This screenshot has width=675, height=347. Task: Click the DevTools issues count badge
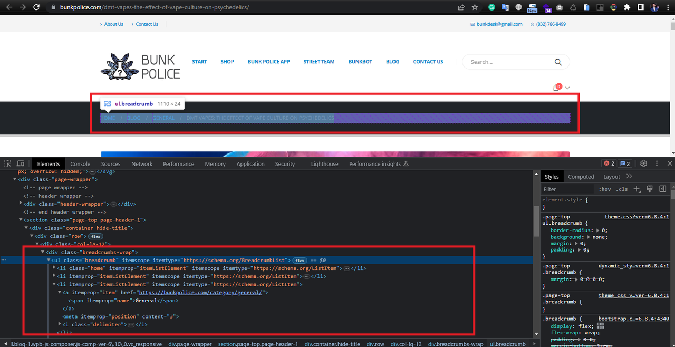(x=625, y=163)
